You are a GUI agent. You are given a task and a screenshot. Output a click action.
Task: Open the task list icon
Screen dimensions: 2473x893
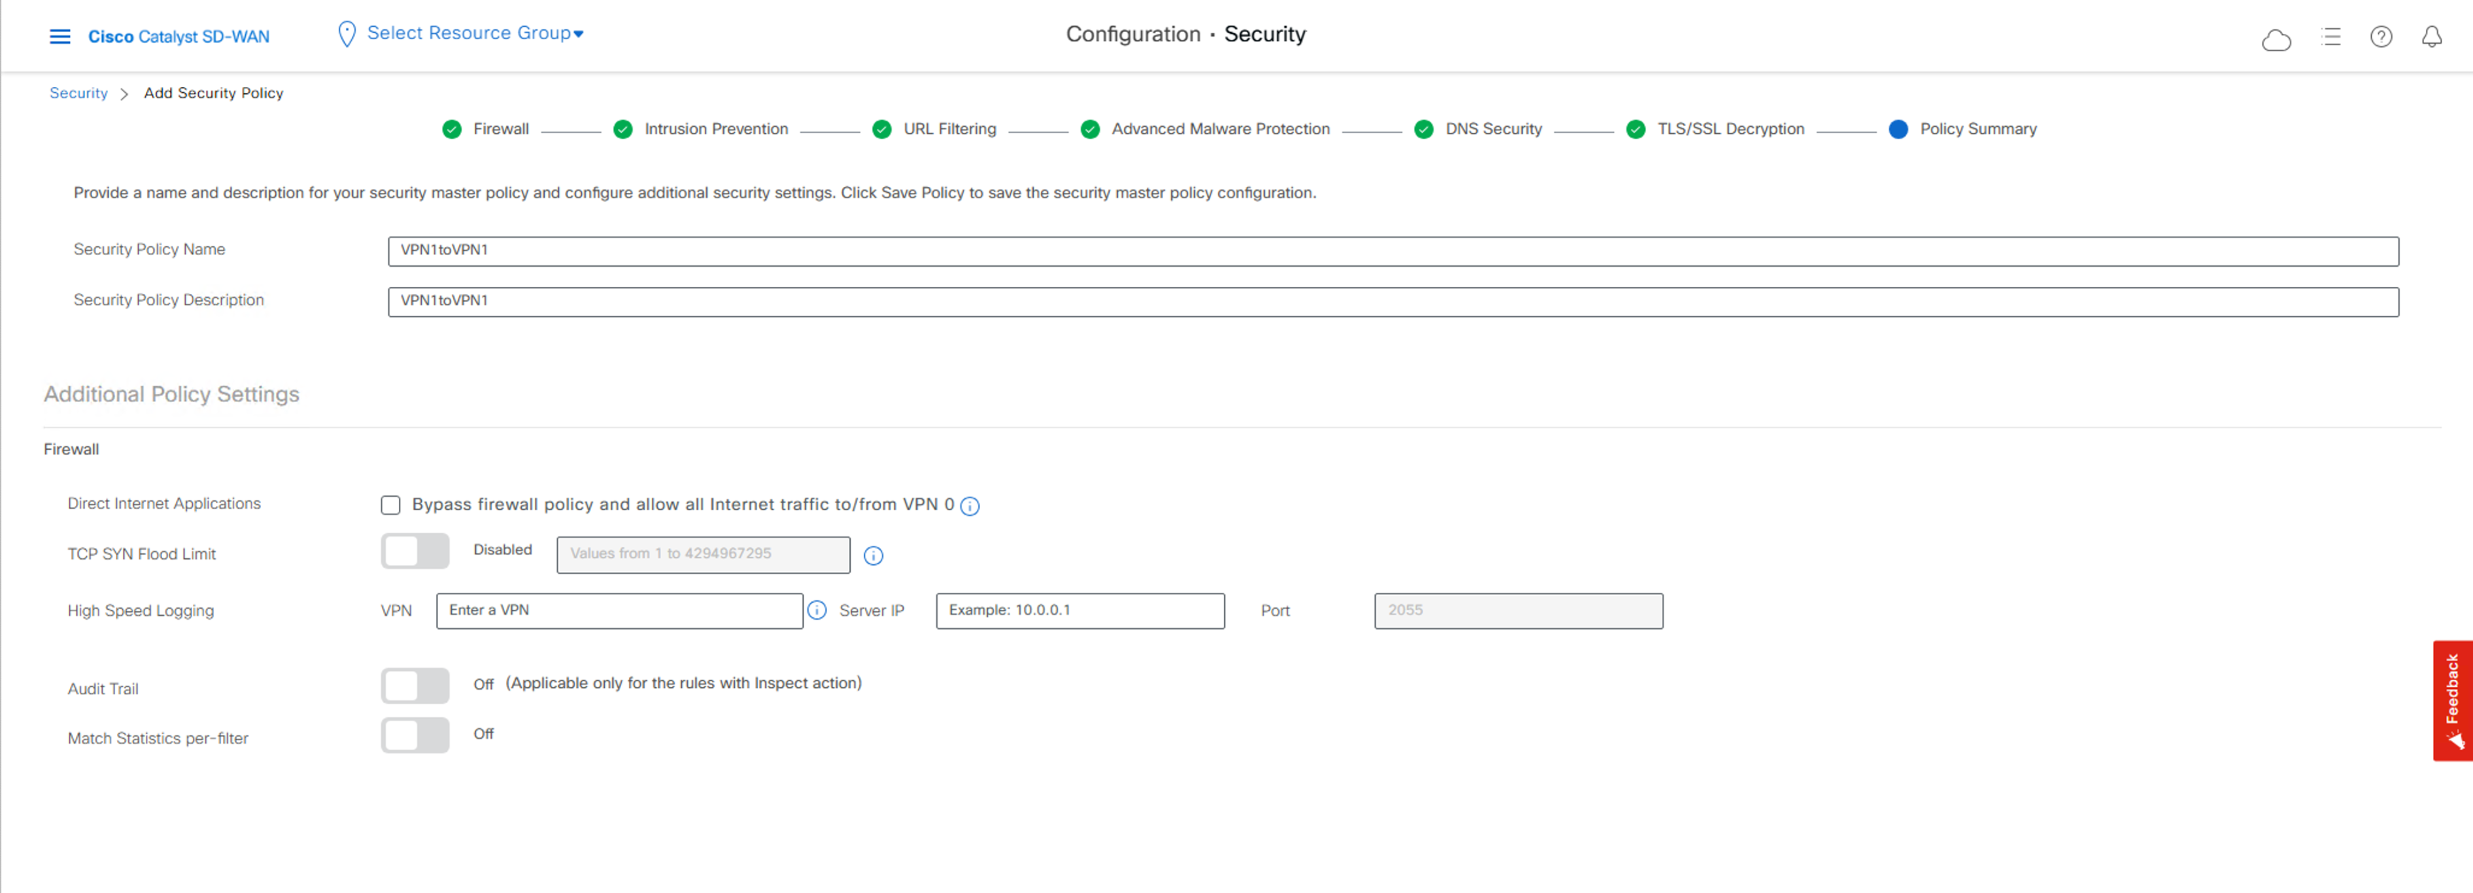point(2331,37)
